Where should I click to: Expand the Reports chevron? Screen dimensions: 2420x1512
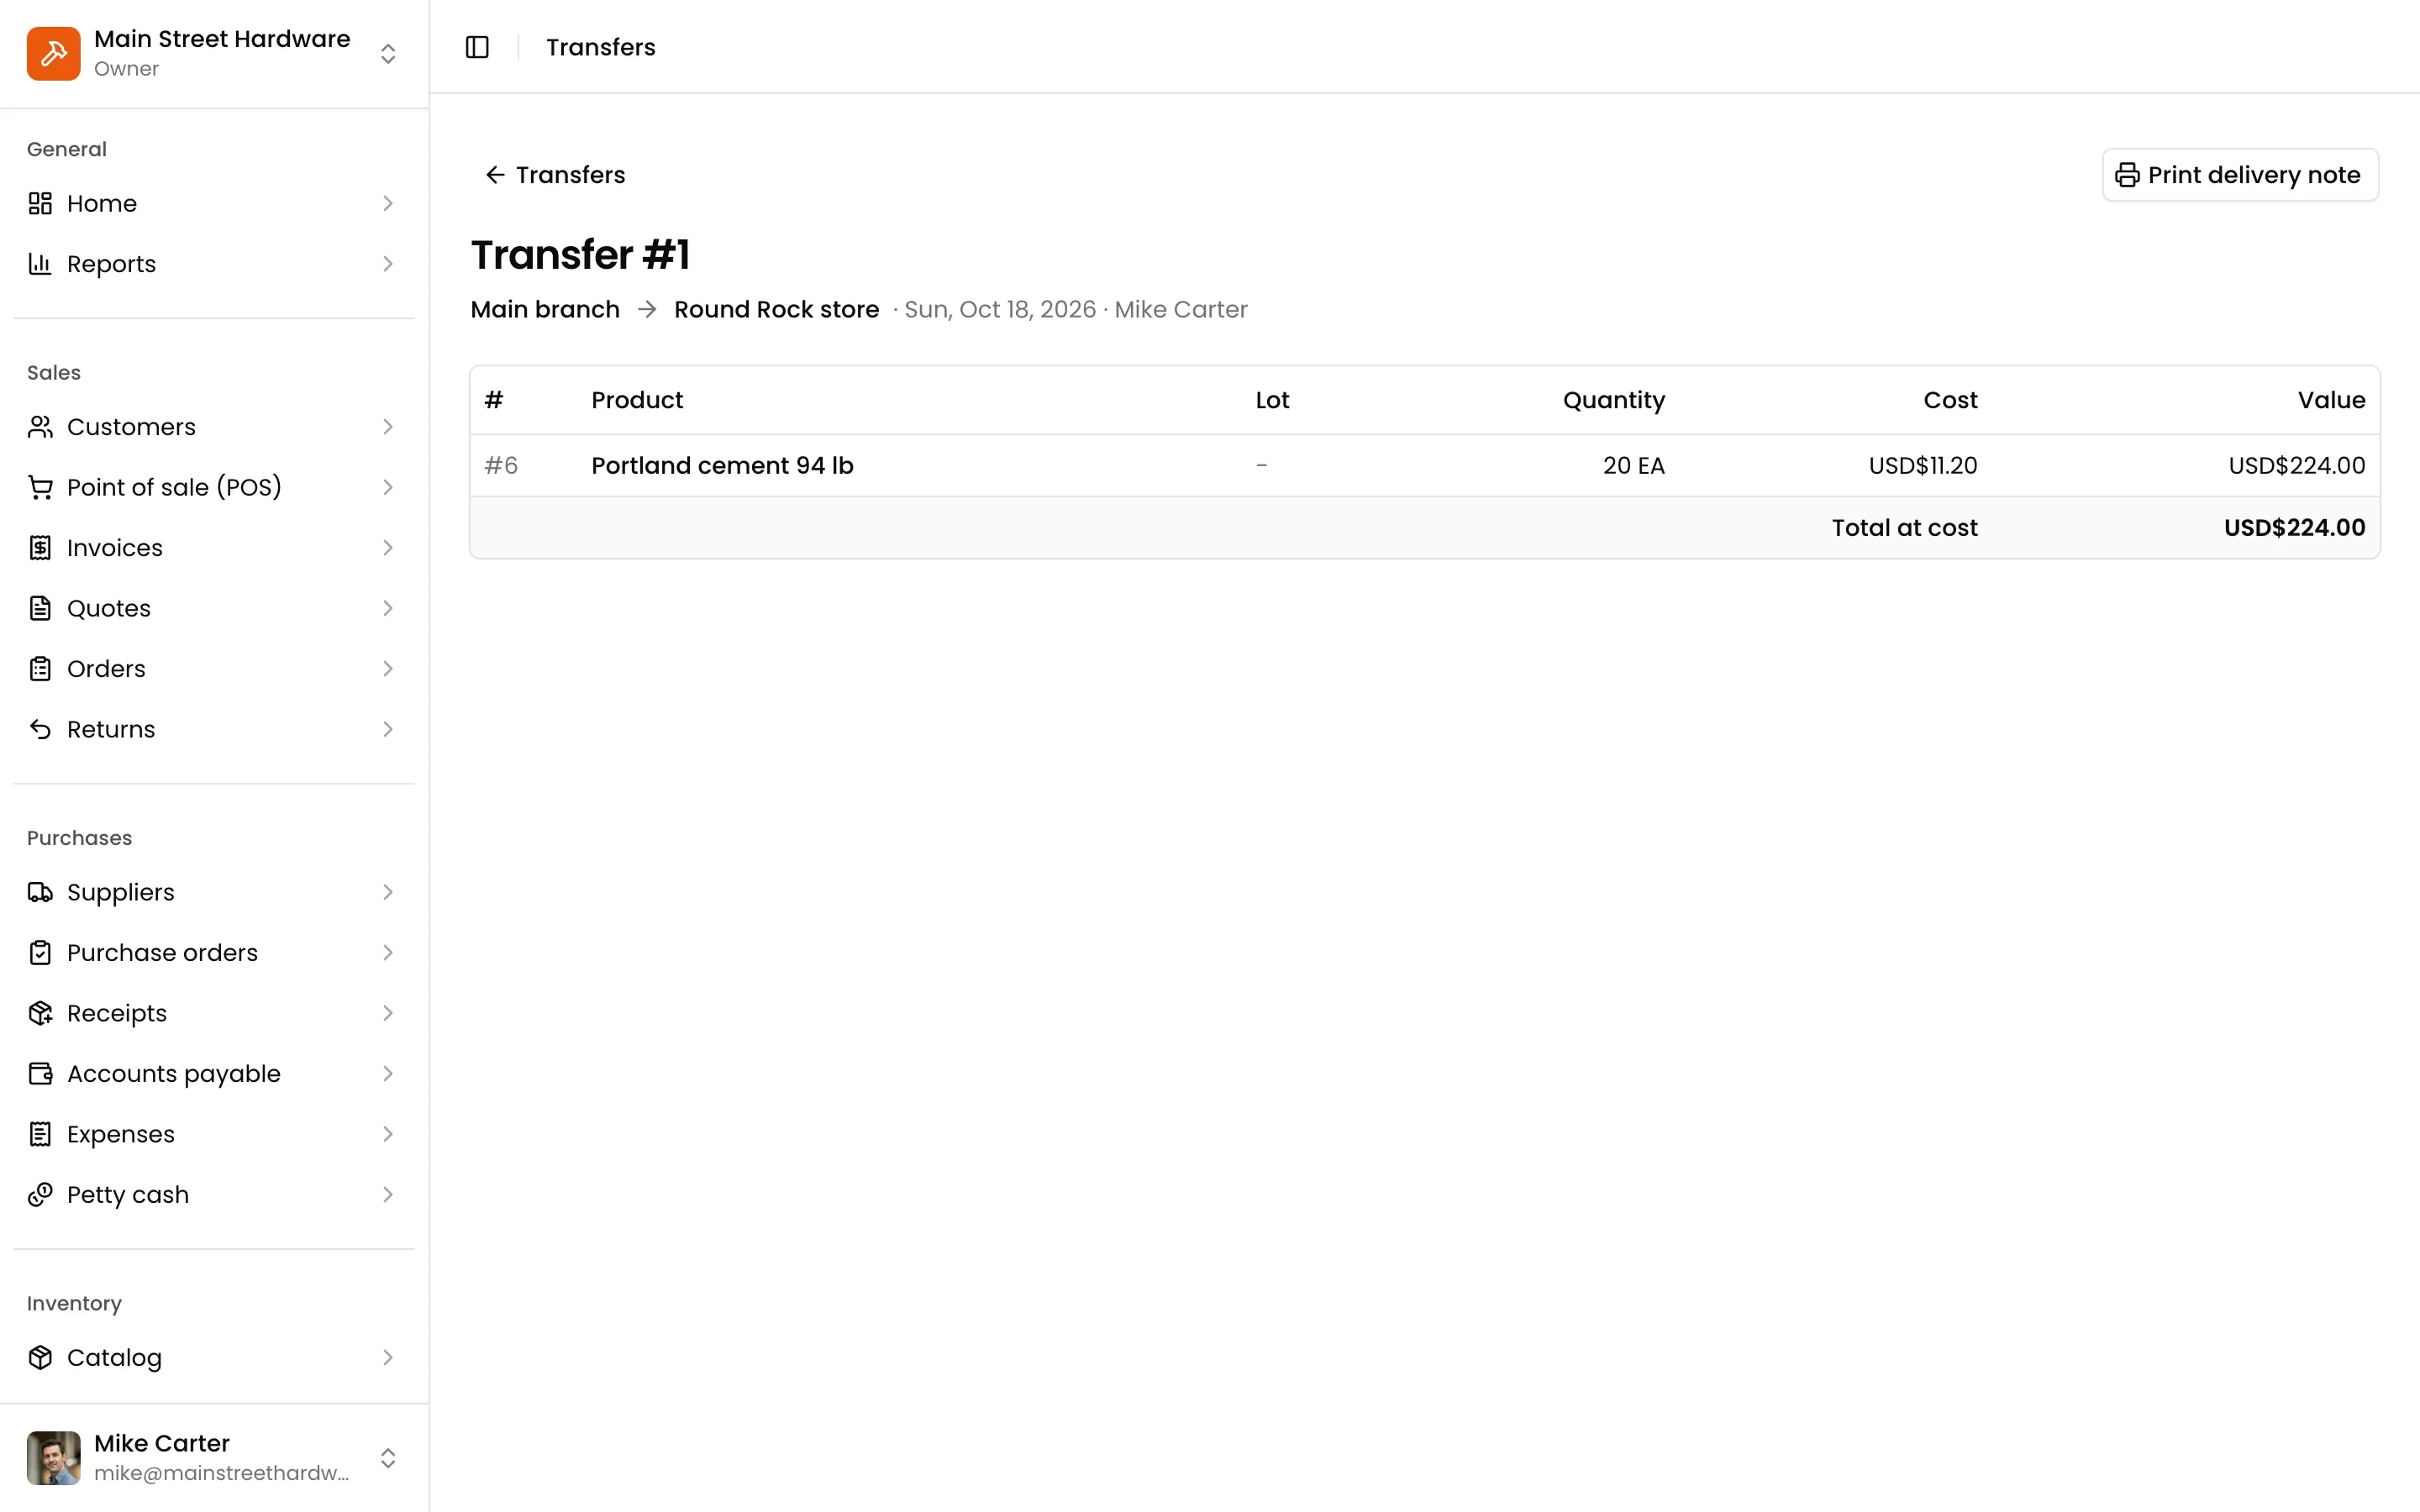[388, 264]
